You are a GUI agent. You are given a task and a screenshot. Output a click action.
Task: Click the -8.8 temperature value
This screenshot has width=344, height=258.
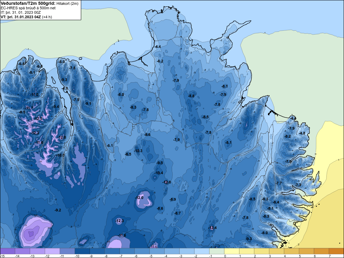click(x=191, y=96)
